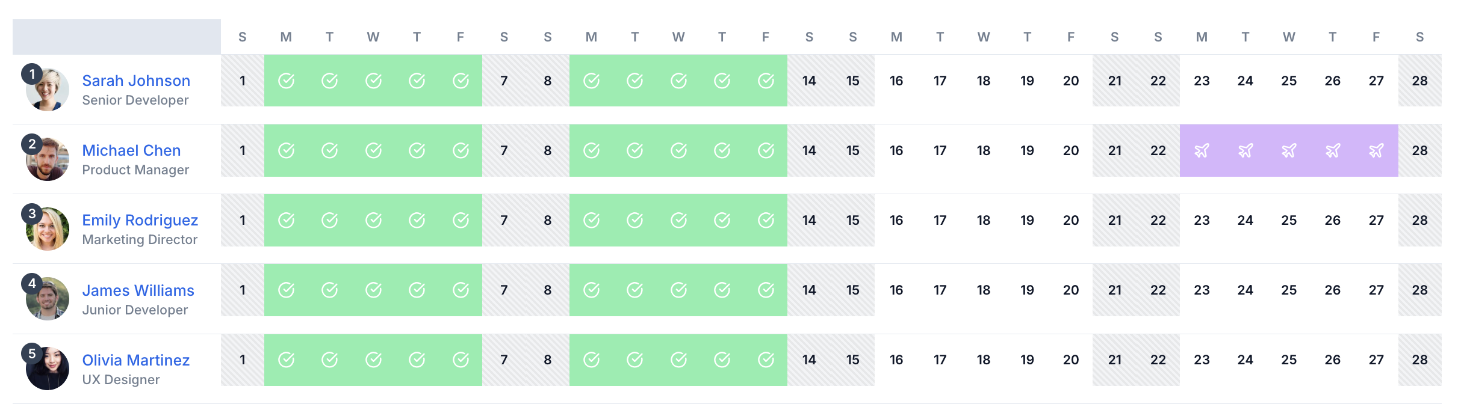1458x404 pixels.
Task: Click Michael Chen's check icon on day 4
Action: 373,150
